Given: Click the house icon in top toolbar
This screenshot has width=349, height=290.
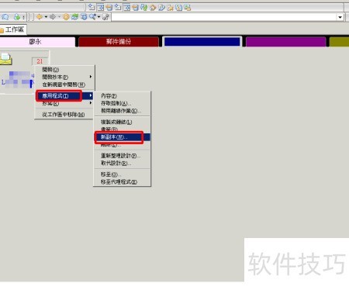Looking at the screenshot, I should coord(153,8).
